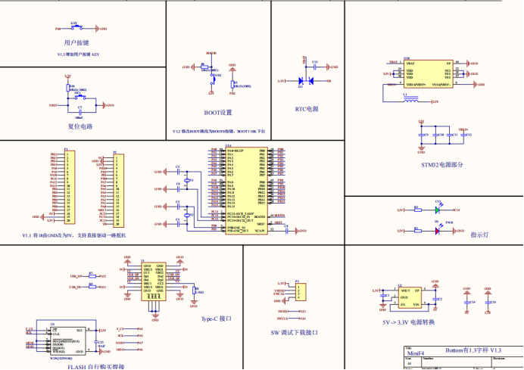Click the V1.1 GND改为5V revision note
The image size is (524, 370).
[74, 235]
